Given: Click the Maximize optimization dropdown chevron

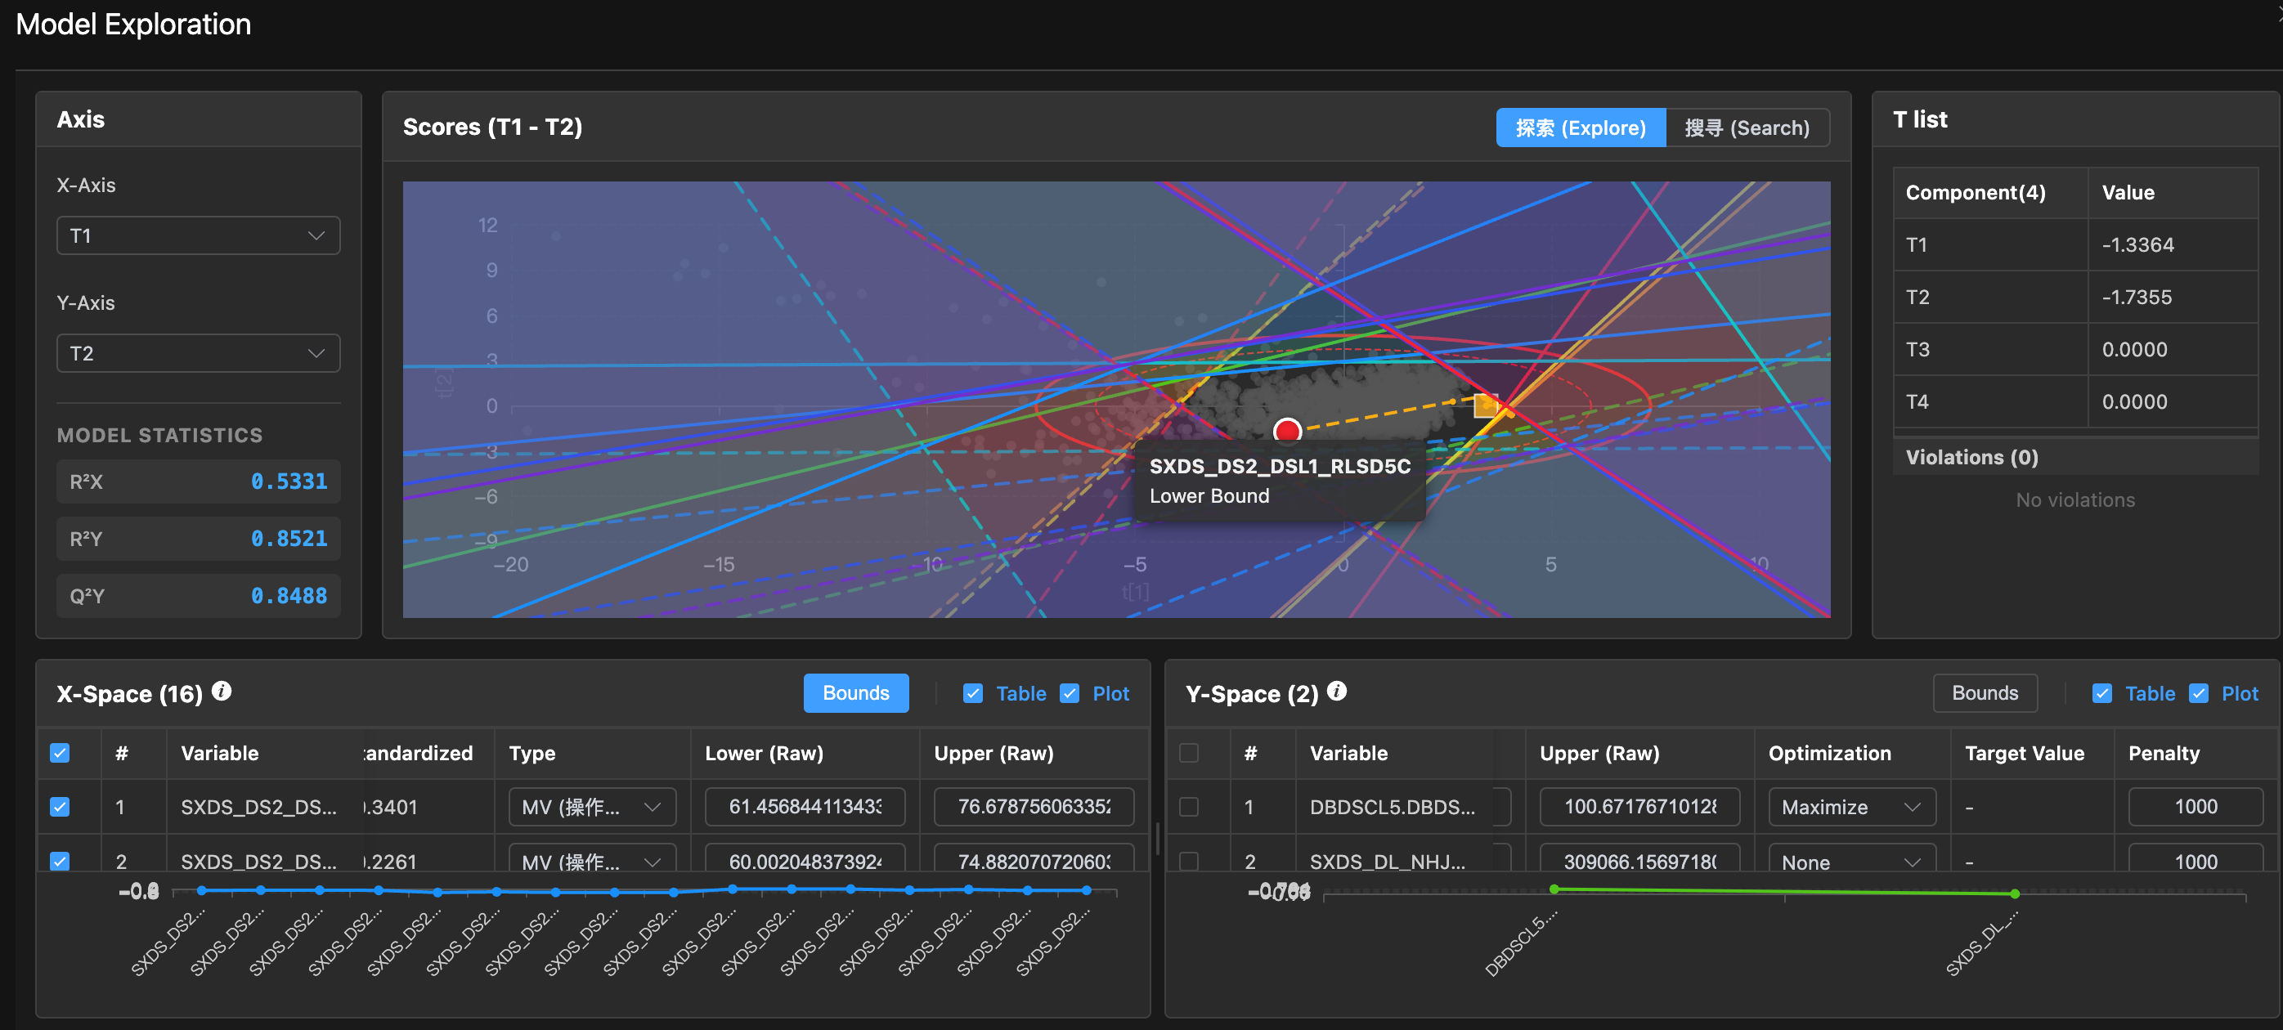Looking at the screenshot, I should 1912,807.
